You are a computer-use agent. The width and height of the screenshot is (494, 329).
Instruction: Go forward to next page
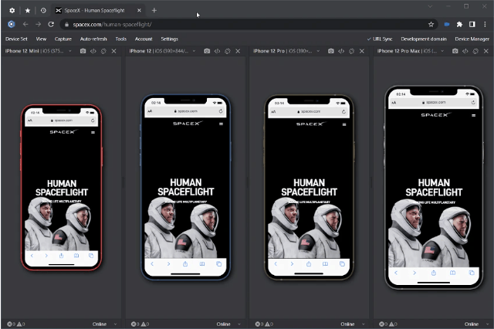(x=38, y=24)
